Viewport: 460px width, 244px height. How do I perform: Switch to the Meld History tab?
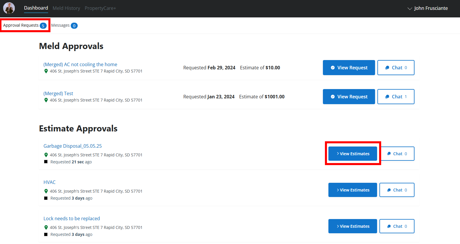point(66,8)
